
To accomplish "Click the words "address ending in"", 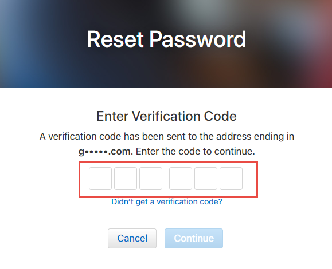I will point(255,137).
